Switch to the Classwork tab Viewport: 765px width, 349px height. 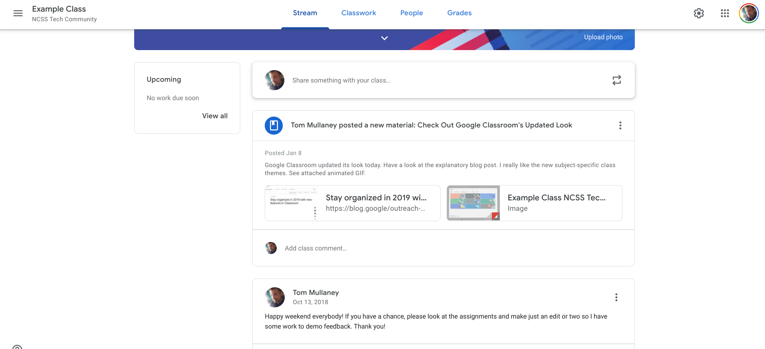[358, 13]
